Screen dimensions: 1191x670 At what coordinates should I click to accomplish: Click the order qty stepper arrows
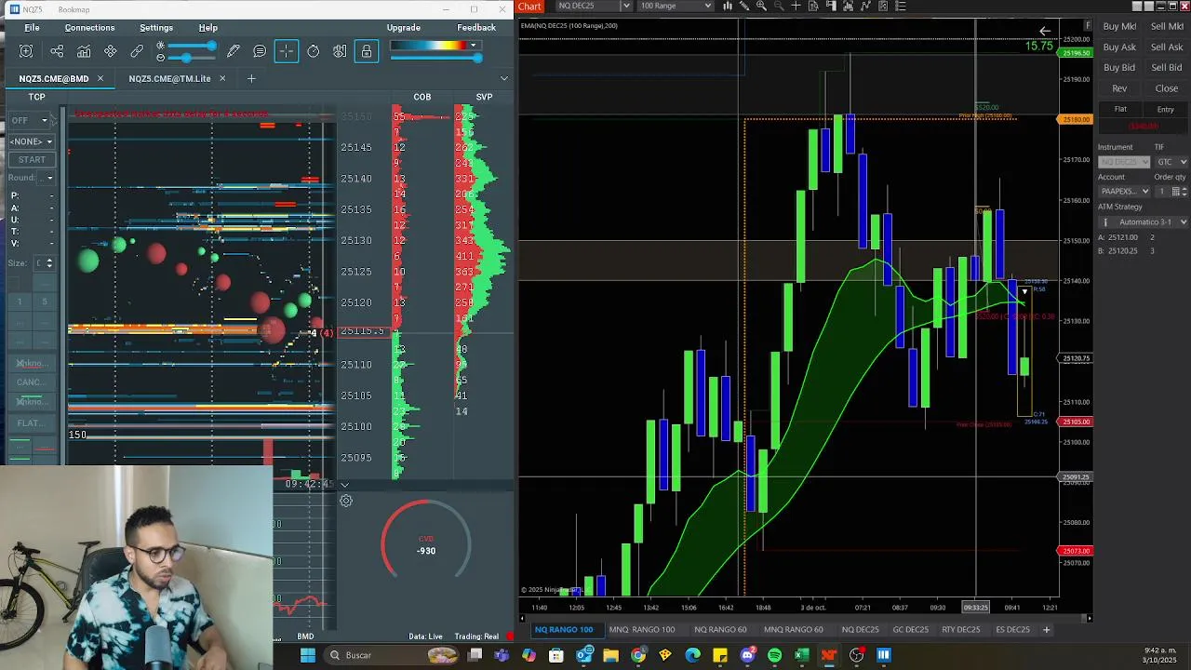pos(1183,191)
